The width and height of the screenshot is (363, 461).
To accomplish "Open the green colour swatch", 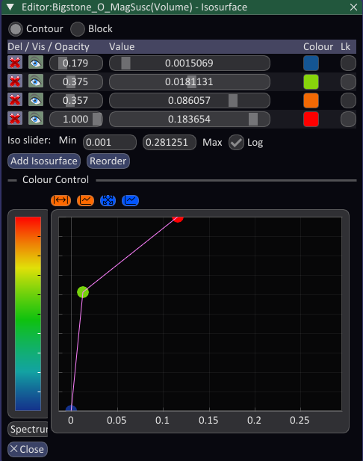I will click(x=311, y=81).
